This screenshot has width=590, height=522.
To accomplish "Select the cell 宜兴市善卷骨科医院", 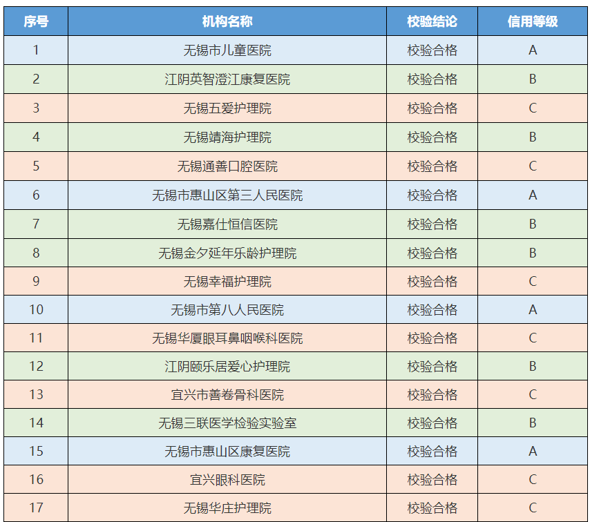I will point(227,394).
